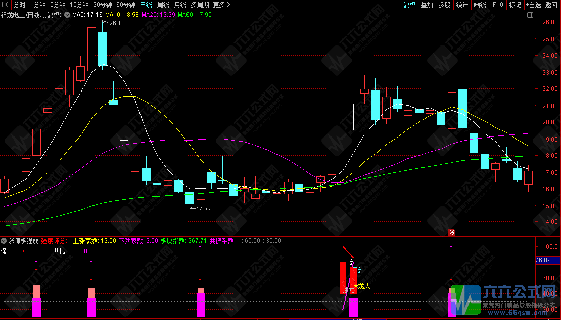The image size is (561, 320).
Task: Toggle the side panel icon beside 分时
Action: tap(5, 5)
